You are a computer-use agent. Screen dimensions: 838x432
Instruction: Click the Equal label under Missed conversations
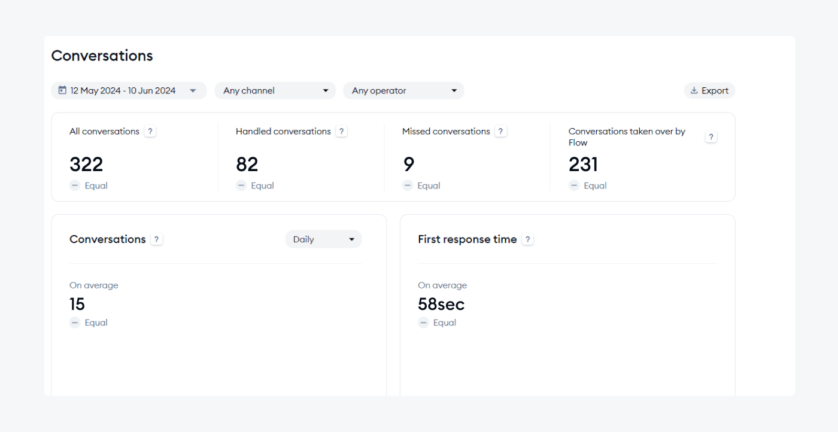(430, 185)
